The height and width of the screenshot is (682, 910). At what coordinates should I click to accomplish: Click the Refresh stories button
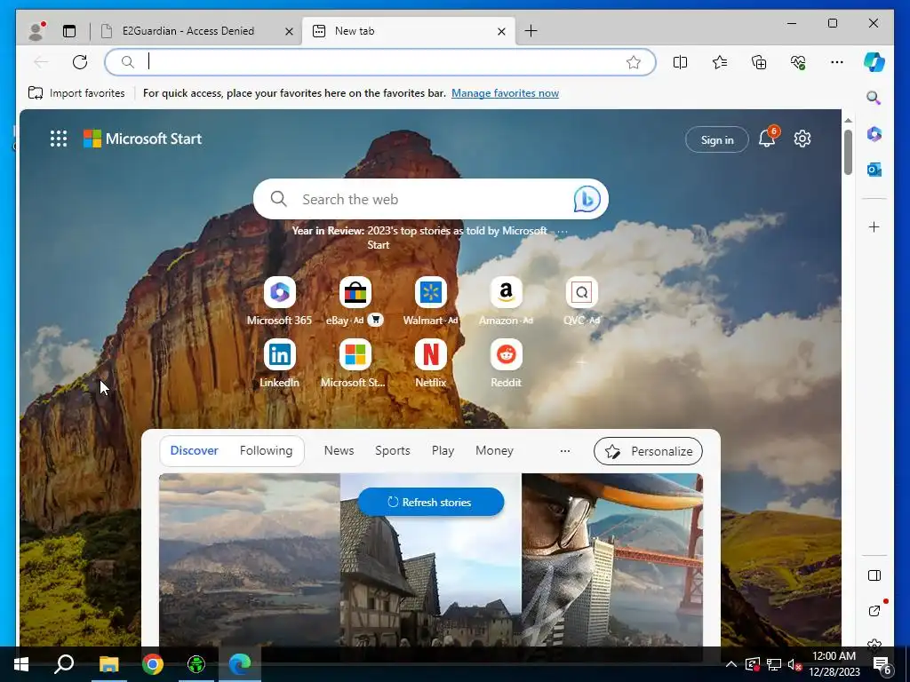[x=431, y=503]
